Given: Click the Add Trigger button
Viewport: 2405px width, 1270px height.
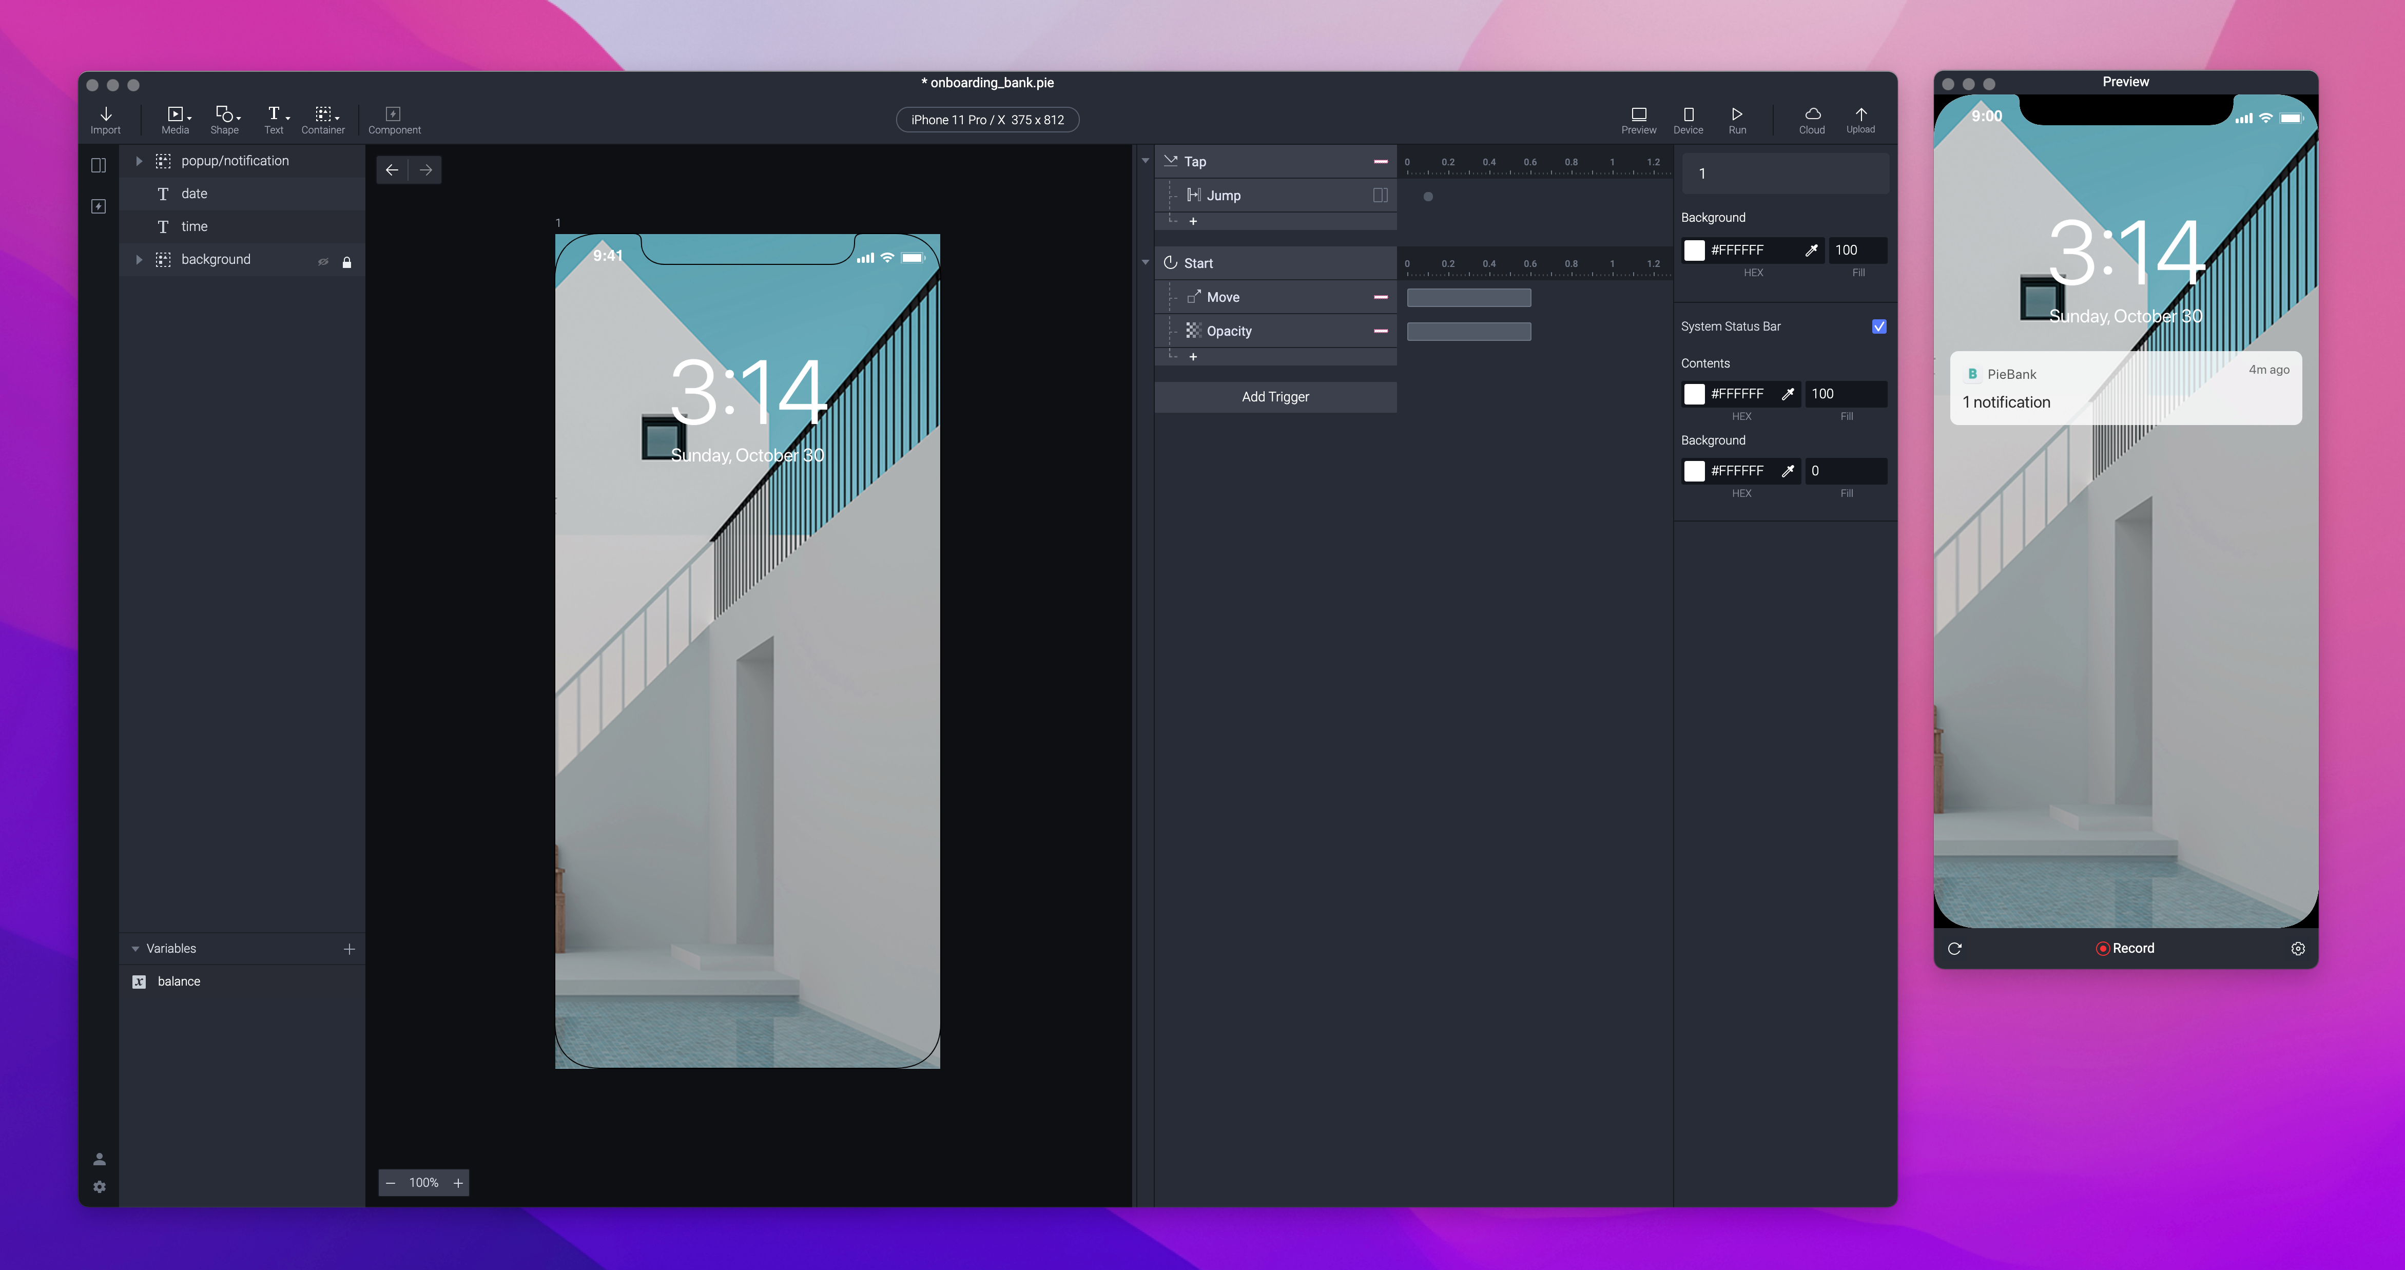Looking at the screenshot, I should pyautogui.click(x=1274, y=397).
